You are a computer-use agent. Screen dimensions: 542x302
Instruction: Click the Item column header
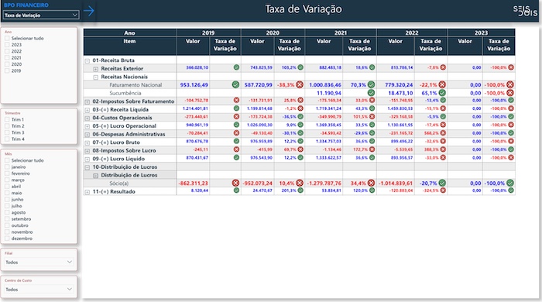tap(129, 41)
